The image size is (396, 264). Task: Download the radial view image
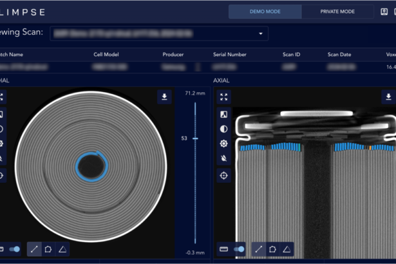click(x=164, y=97)
